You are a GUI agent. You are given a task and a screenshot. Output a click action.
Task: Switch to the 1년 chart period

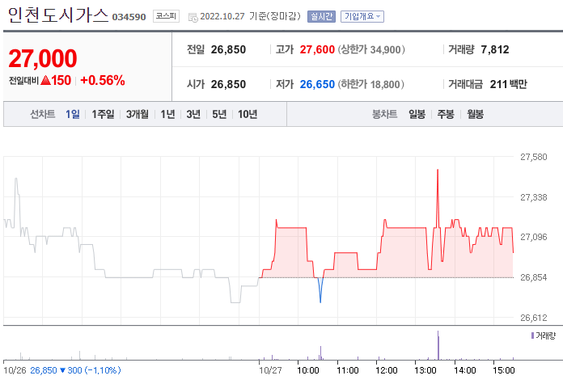coord(167,114)
